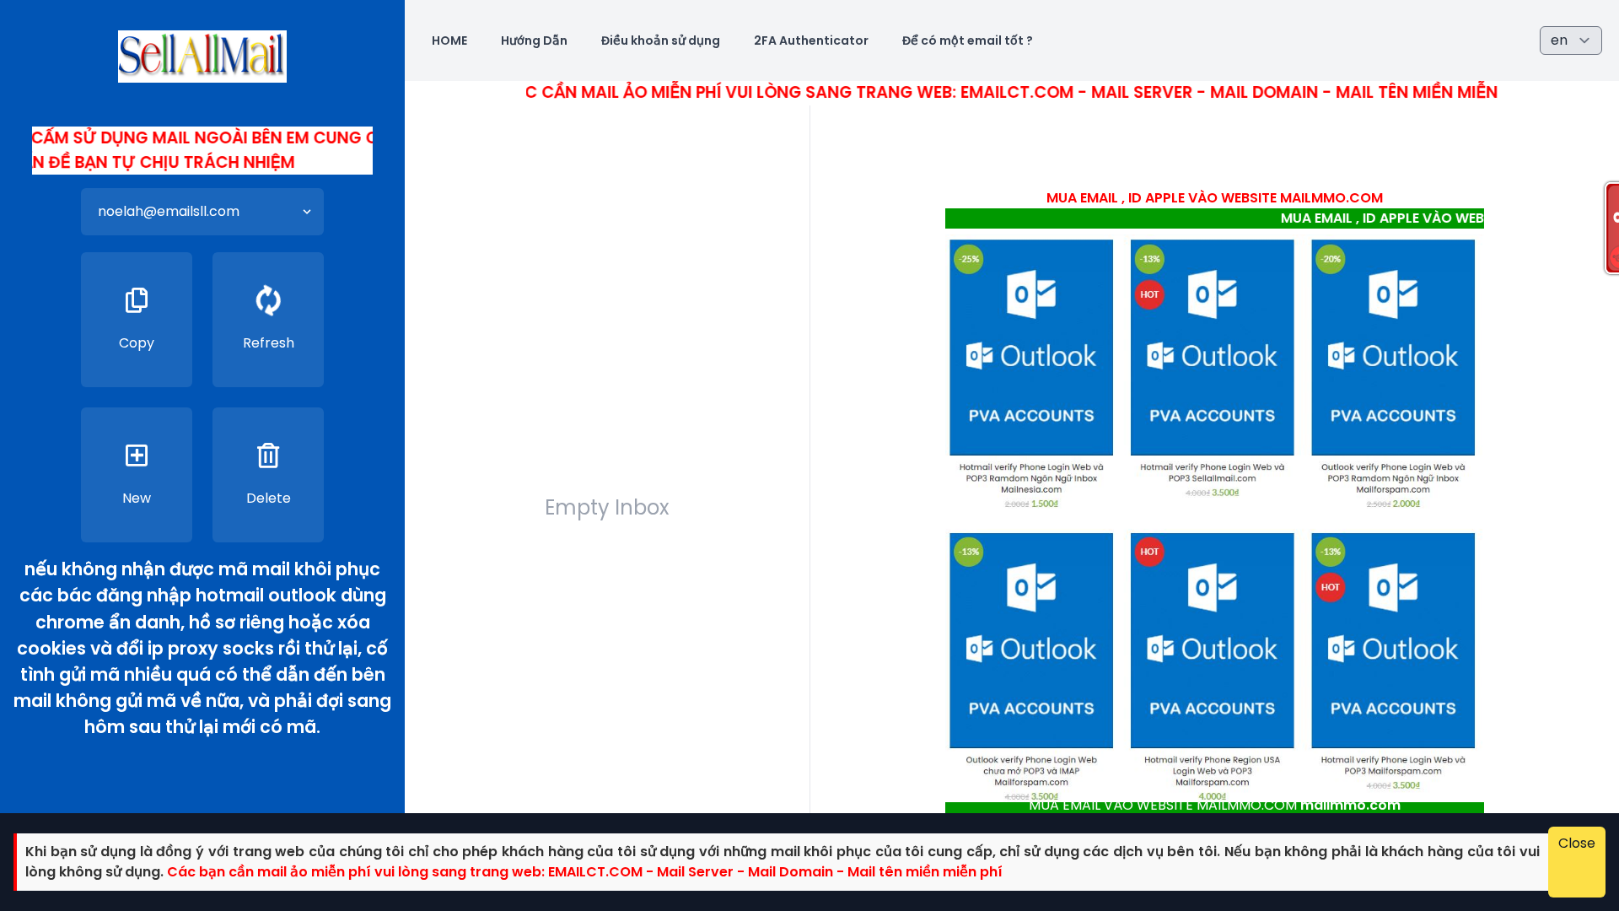Open the 2FA Authenticator page
Viewport: 1619px width, 911px height.
point(811,40)
